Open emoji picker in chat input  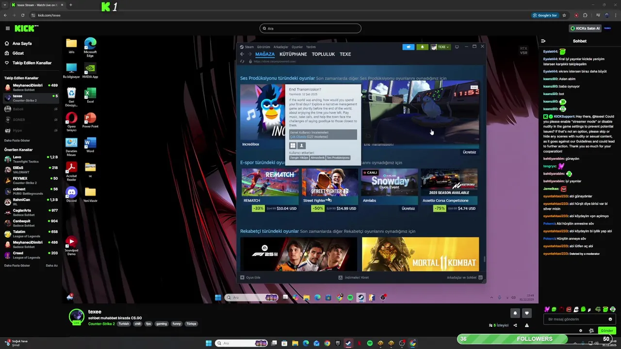pyautogui.click(x=610, y=319)
